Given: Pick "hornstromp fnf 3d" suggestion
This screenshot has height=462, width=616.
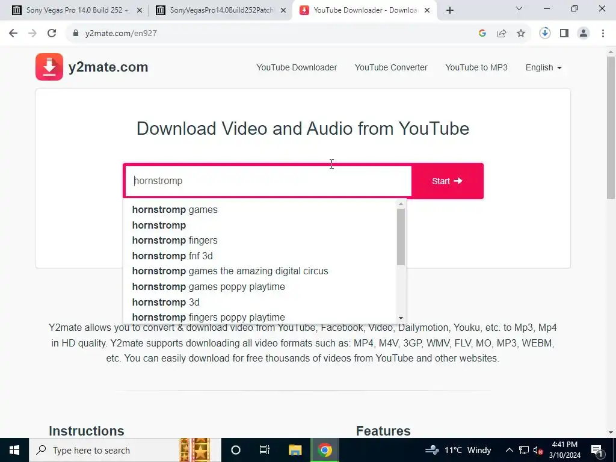Looking at the screenshot, I should tap(260, 256).
